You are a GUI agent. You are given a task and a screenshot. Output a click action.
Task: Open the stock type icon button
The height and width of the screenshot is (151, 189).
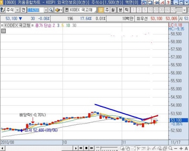click(x=2, y=10)
